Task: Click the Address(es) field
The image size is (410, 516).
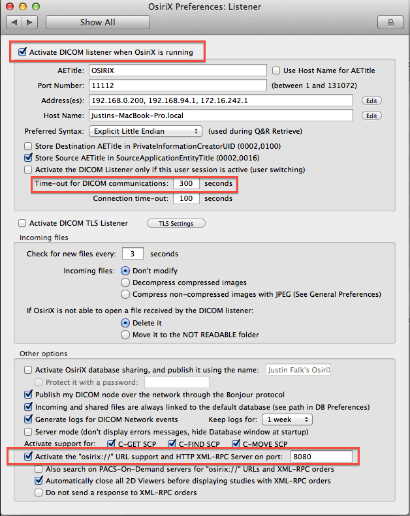Action: coord(221,100)
